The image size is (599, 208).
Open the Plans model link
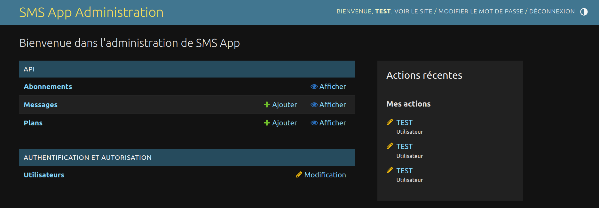(33, 123)
